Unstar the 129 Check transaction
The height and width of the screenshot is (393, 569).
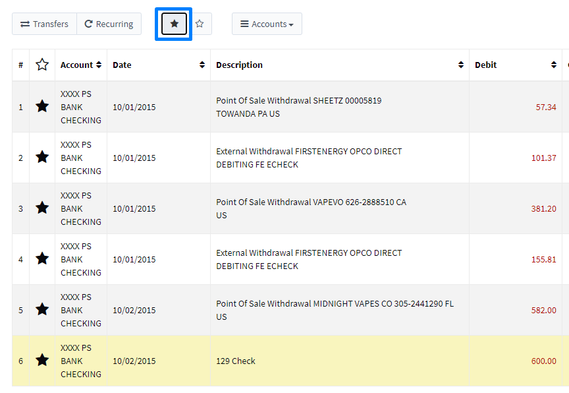point(42,360)
